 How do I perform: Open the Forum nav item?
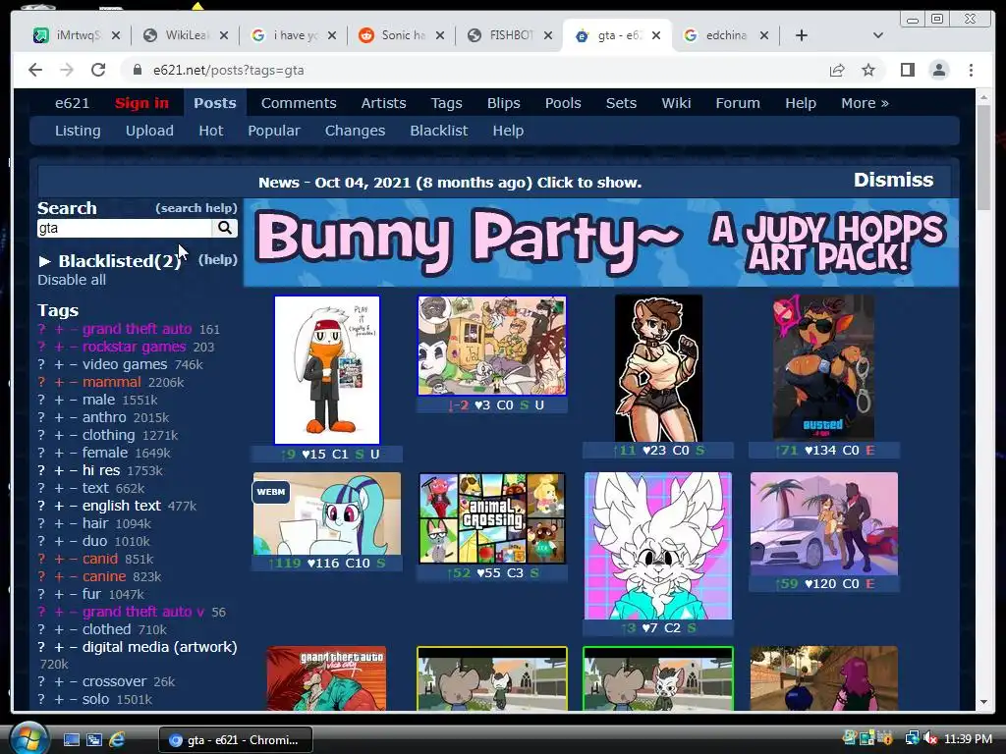pyautogui.click(x=738, y=103)
